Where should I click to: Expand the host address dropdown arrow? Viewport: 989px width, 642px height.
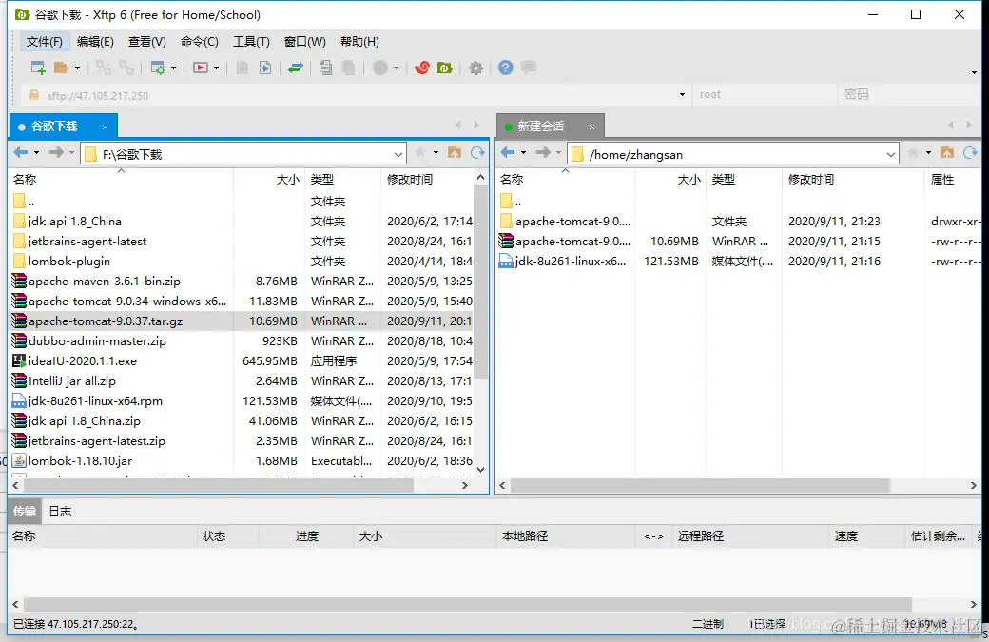682,94
